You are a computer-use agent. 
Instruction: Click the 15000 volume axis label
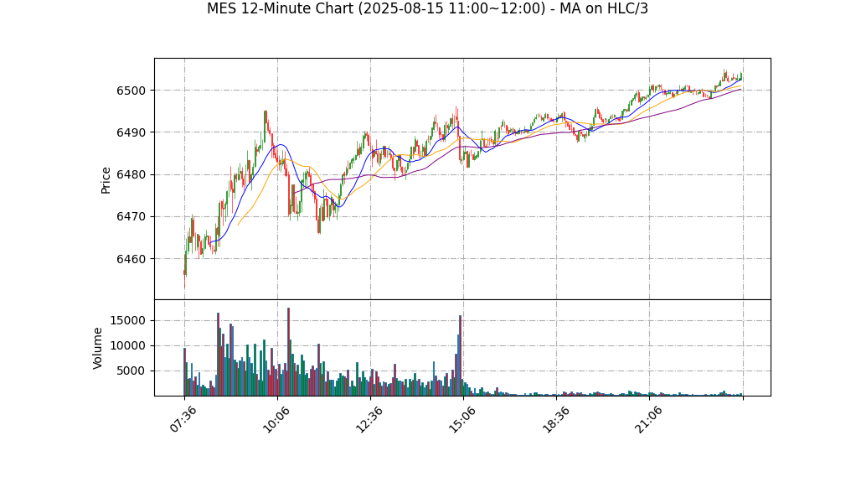click(128, 321)
